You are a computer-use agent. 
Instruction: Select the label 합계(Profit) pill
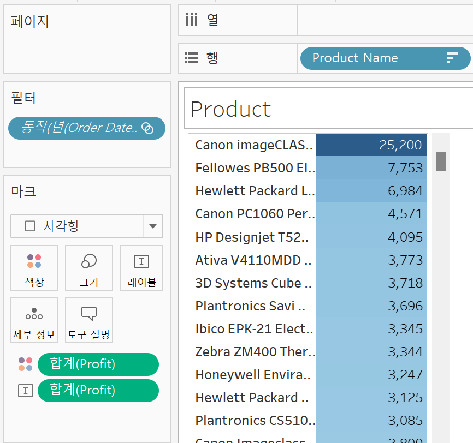[98, 391]
